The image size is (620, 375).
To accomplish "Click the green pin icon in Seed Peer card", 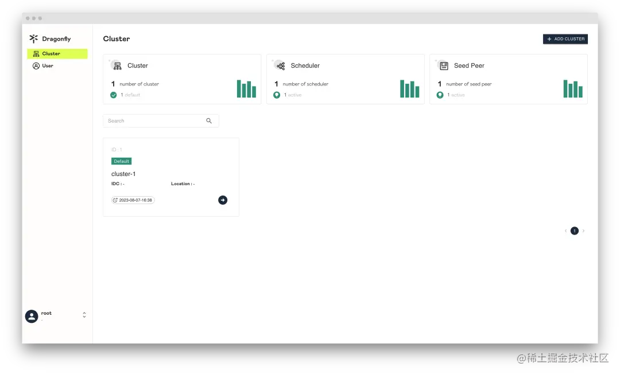I will [440, 95].
